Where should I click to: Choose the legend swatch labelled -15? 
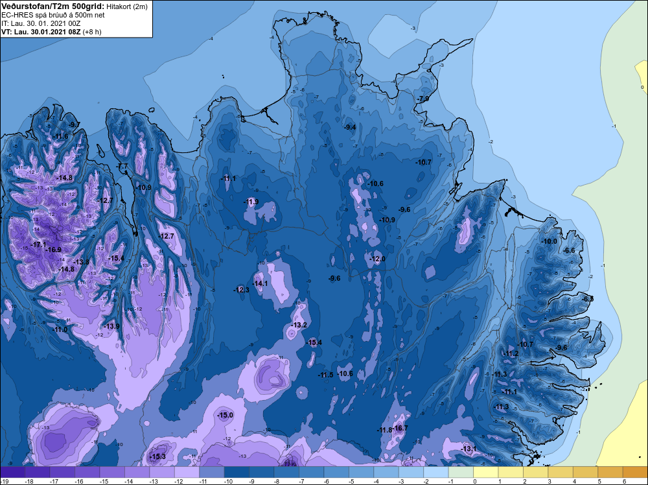112,472
